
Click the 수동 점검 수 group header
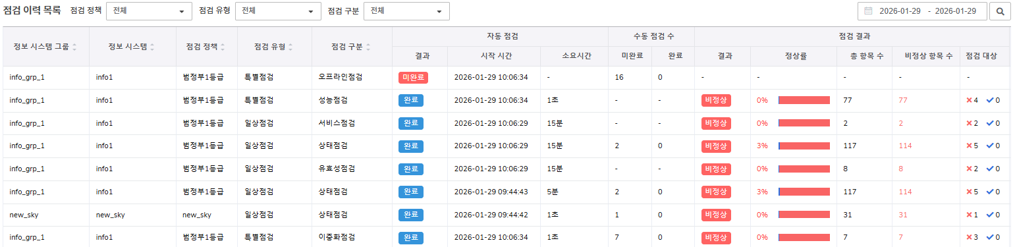pos(651,36)
